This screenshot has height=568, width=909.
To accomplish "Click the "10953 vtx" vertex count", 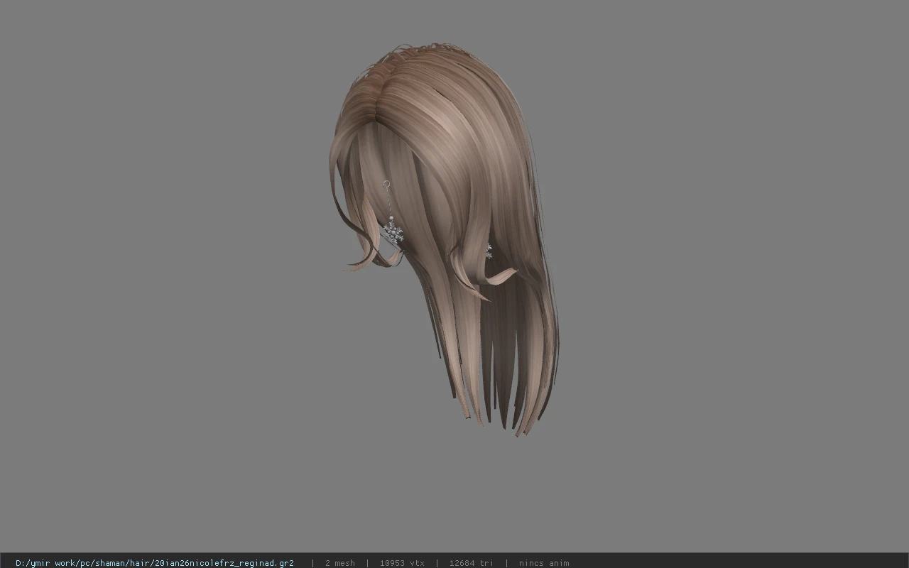I will pyautogui.click(x=402, y=563).
